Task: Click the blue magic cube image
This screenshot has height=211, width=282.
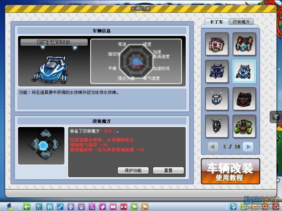Action: [41, 145]
